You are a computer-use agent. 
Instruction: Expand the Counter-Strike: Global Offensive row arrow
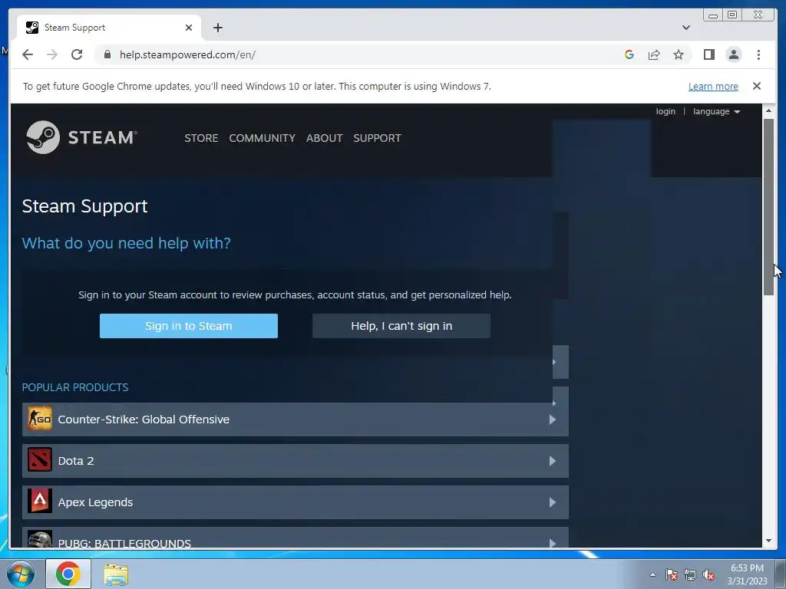552,420
